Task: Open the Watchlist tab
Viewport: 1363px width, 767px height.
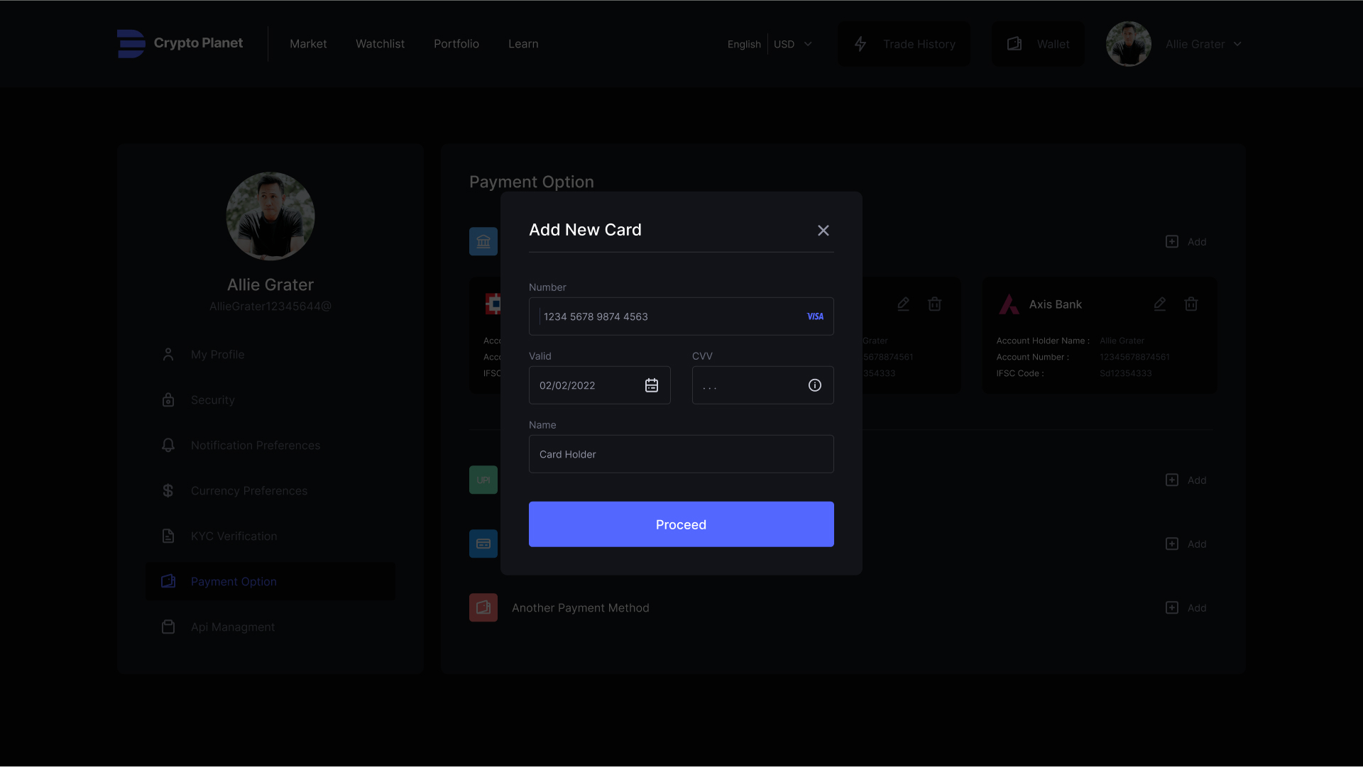Action: click(380, 44)
